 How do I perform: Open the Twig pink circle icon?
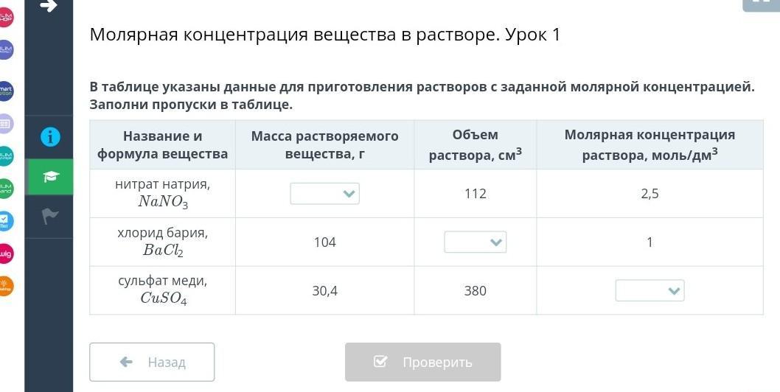5,253
